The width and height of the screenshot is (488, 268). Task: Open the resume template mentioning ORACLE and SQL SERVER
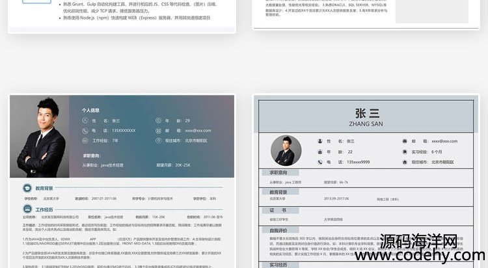click(366, 14)
